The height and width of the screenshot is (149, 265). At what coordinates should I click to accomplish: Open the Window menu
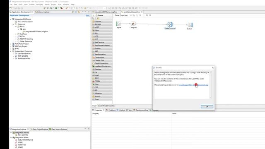(66, 5)
